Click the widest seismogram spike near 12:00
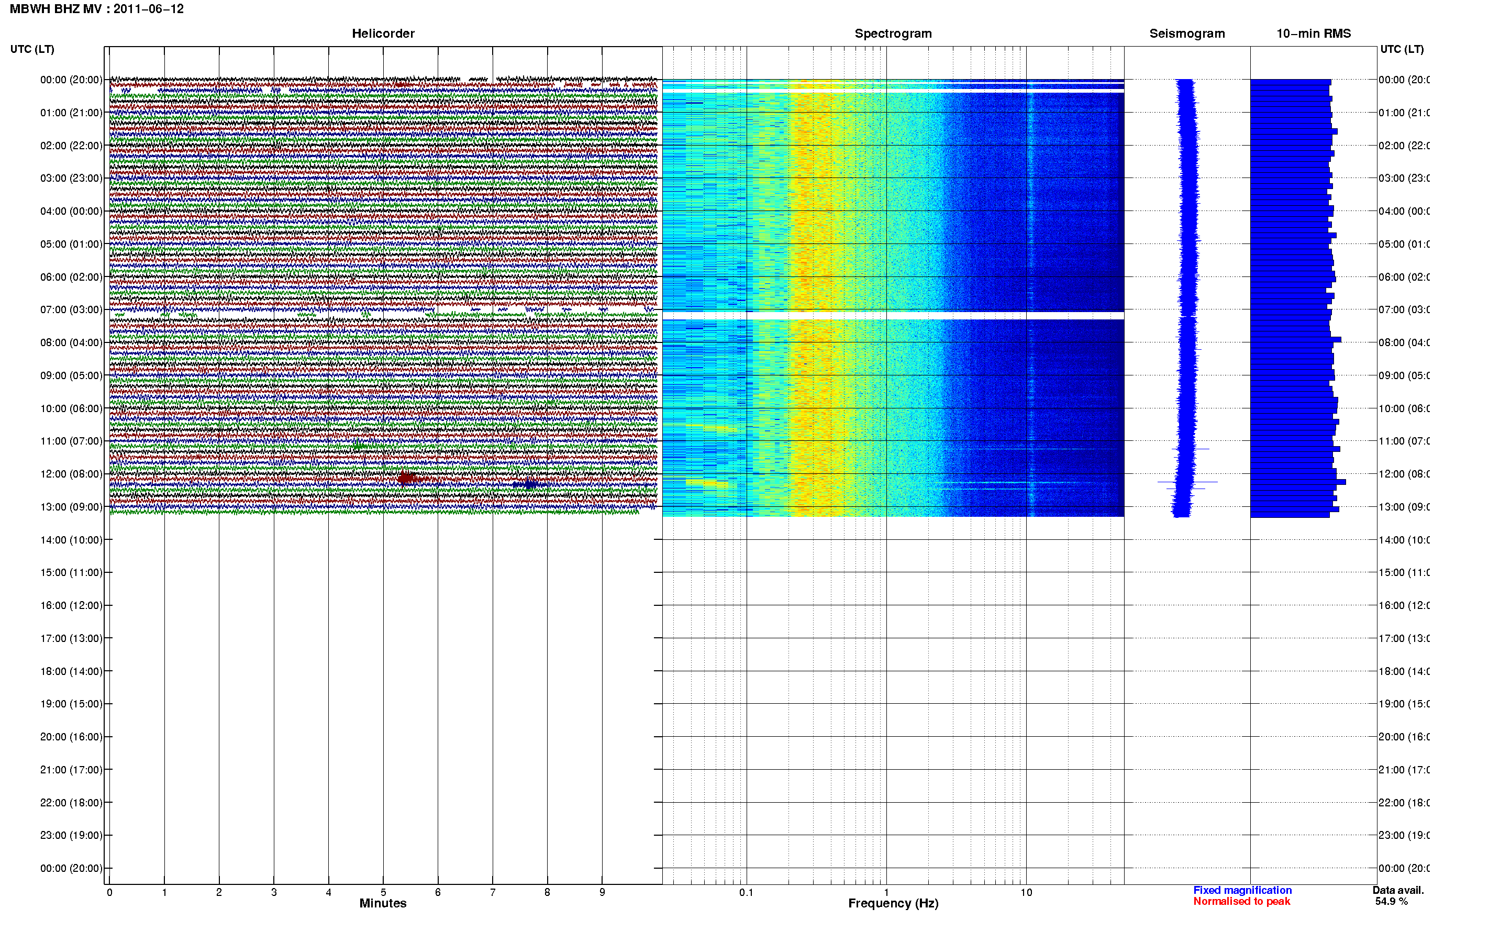Viewport: 1489px width, 931px height. click(x=1187, y=482)
